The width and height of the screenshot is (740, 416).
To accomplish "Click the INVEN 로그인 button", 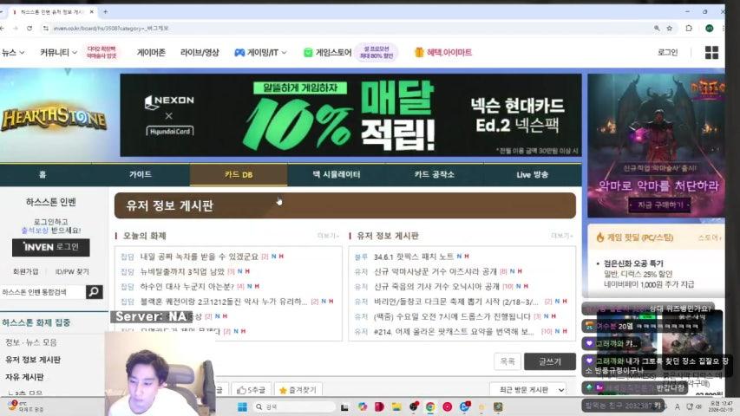I will coord(51,247).
